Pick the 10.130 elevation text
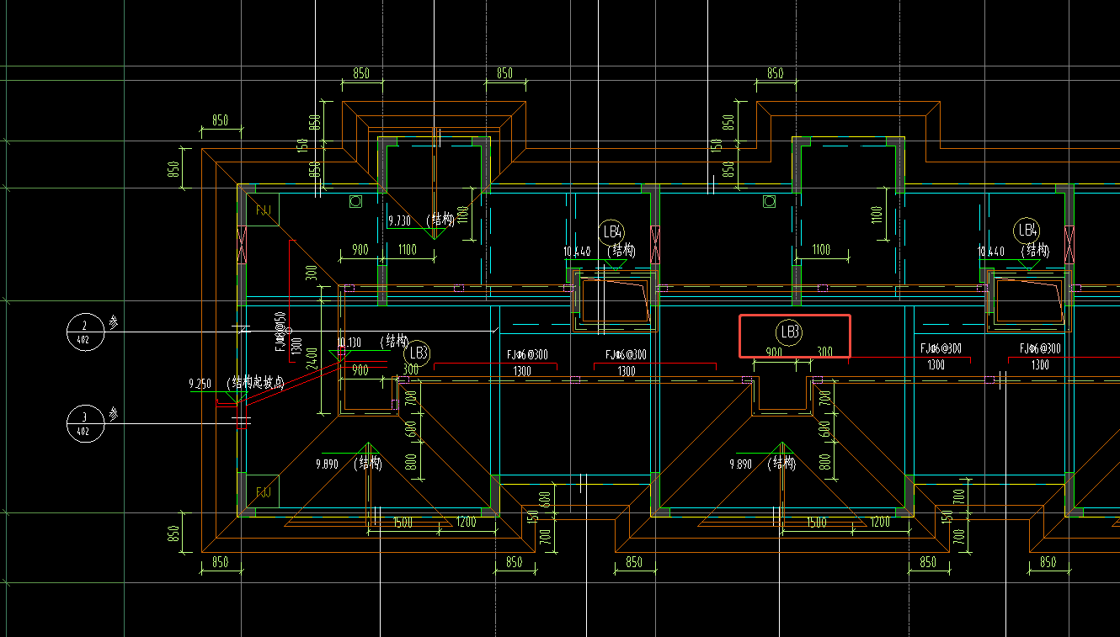 pos(349,342)
